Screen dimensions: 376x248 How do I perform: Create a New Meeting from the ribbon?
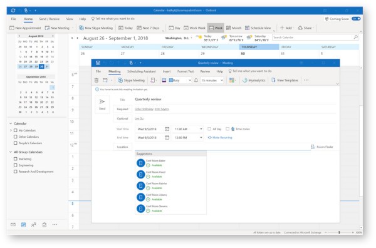point(57,28)
